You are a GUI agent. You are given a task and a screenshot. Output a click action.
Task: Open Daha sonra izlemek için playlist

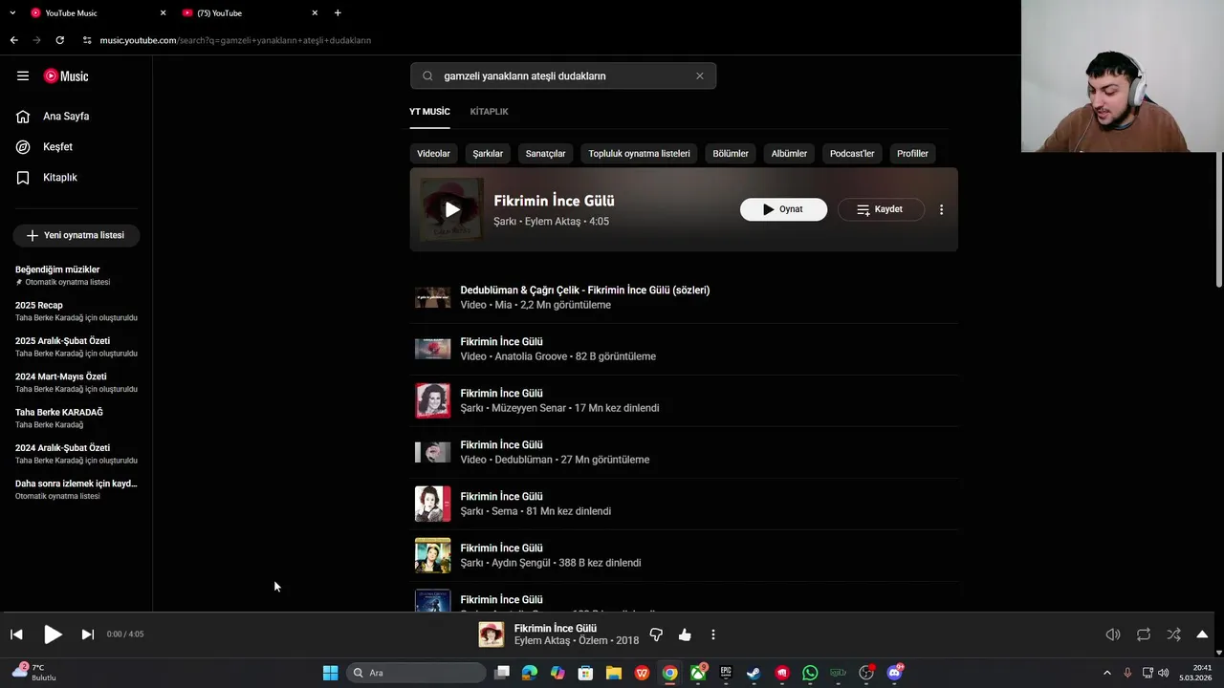tap(76, 489)
